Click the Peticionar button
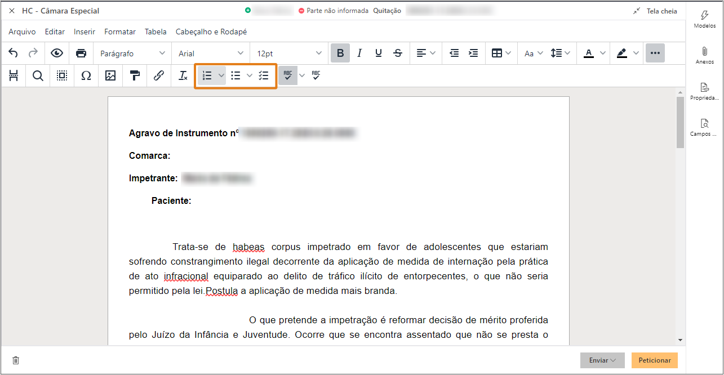 pos(654,360)
